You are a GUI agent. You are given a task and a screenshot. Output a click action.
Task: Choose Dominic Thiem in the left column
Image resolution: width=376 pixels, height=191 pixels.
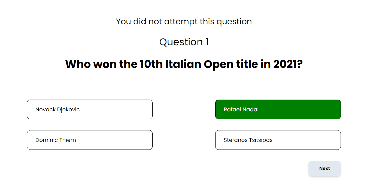[x=90, y=140]
